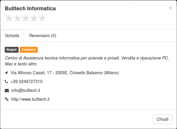Click the phone handset icon
Screen dimensions: 177x129
click(6, 81)
